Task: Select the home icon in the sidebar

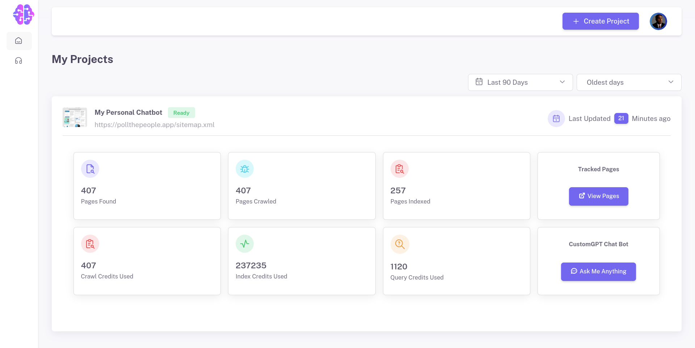Action: coord(19,41)
